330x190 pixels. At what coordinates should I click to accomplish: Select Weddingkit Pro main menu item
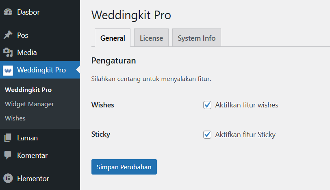point(40,70)
